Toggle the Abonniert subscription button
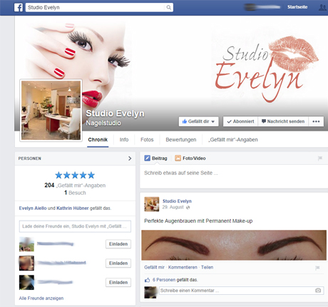 (240, 121)
